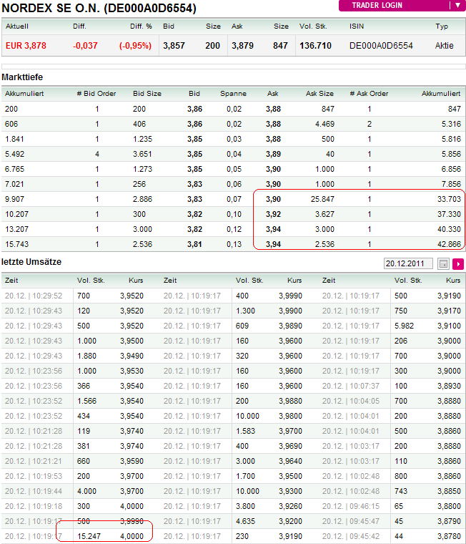Select ask size 25.847 in market depth
Screen dimensions: 466x544
tap(322, 199)
